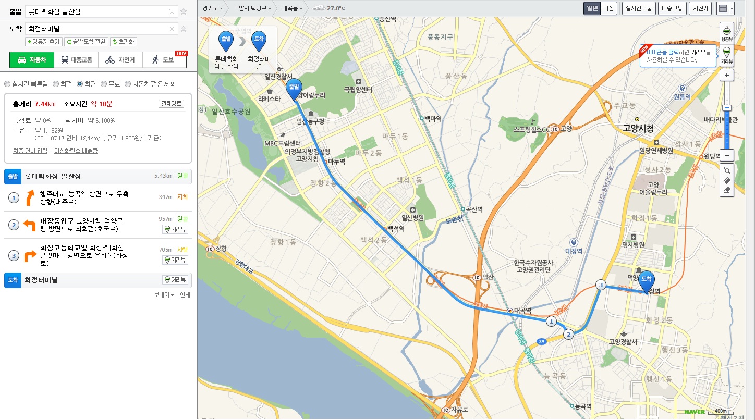Expand the 경기도 region dropdown
Screen dimensions: 755x420
[x=212, y=8]
